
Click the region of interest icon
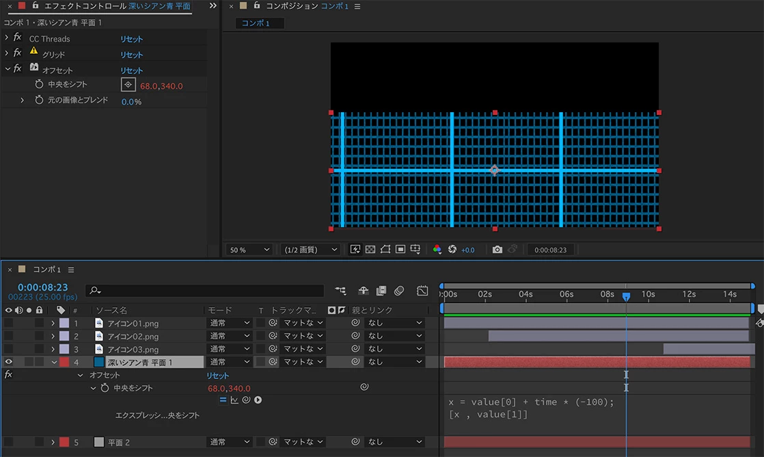pos(400,249)
